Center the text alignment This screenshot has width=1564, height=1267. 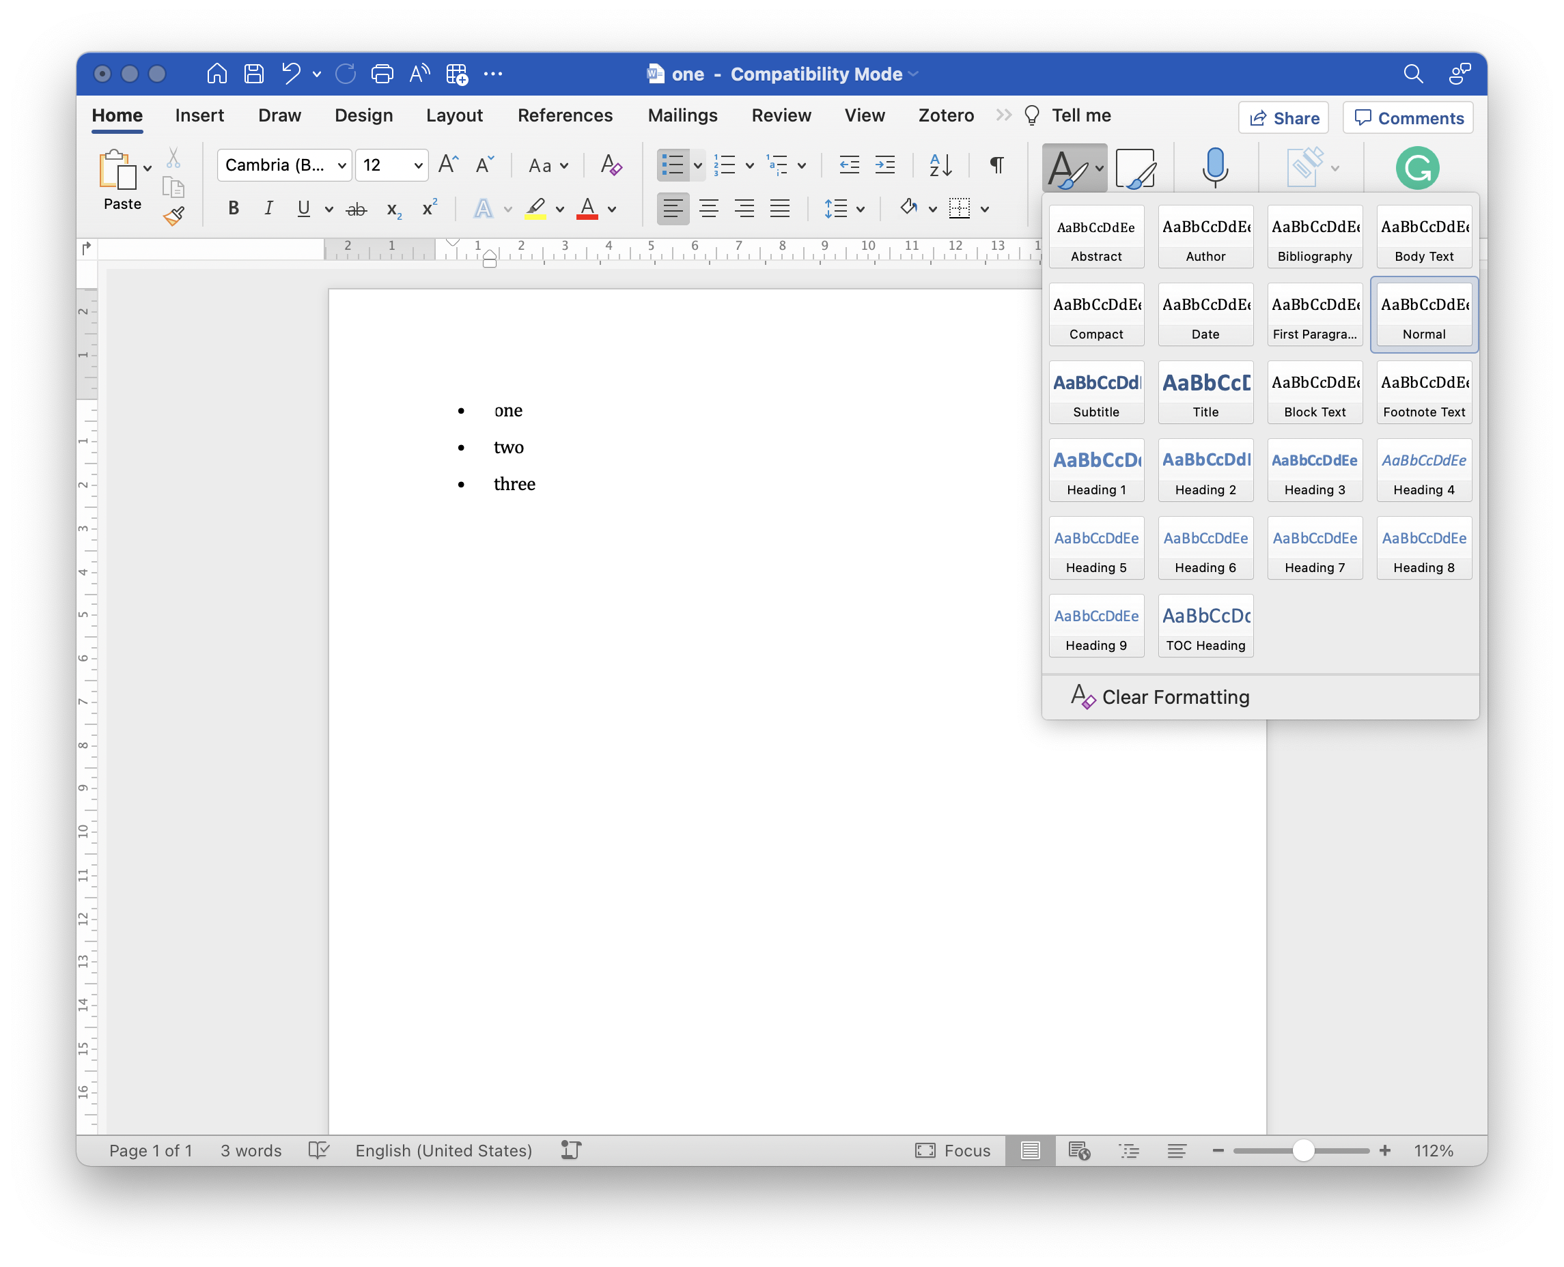pos(708,209)
